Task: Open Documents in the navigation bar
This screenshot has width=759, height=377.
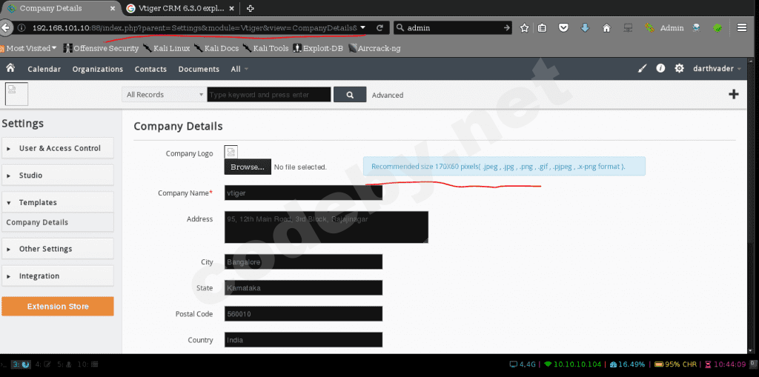Action: click(199, 69)
